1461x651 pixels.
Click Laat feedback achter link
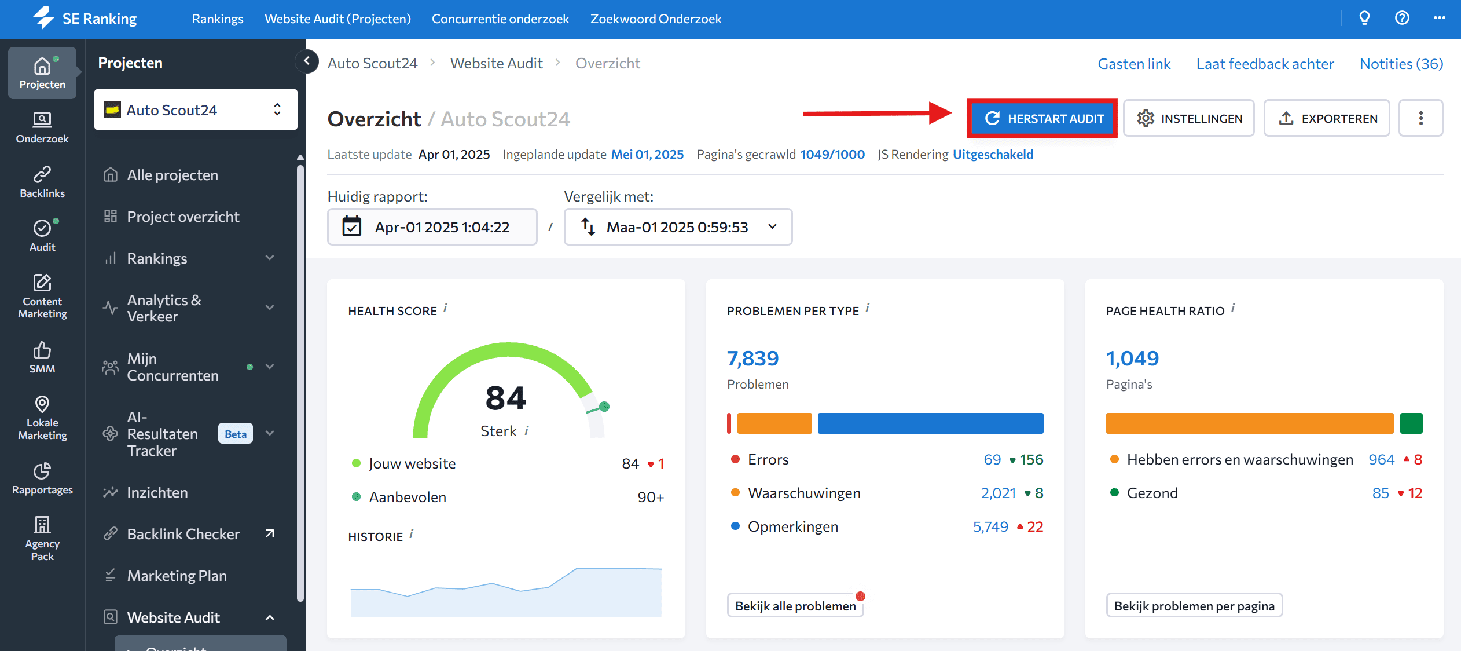[1265, 64]
